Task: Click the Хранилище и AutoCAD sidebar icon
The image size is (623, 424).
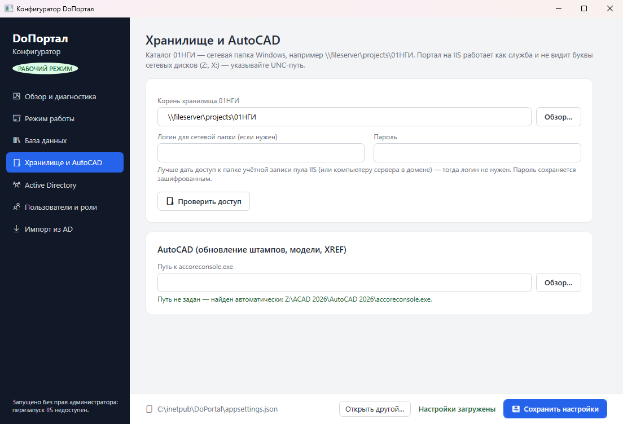Action: [17, 163]
